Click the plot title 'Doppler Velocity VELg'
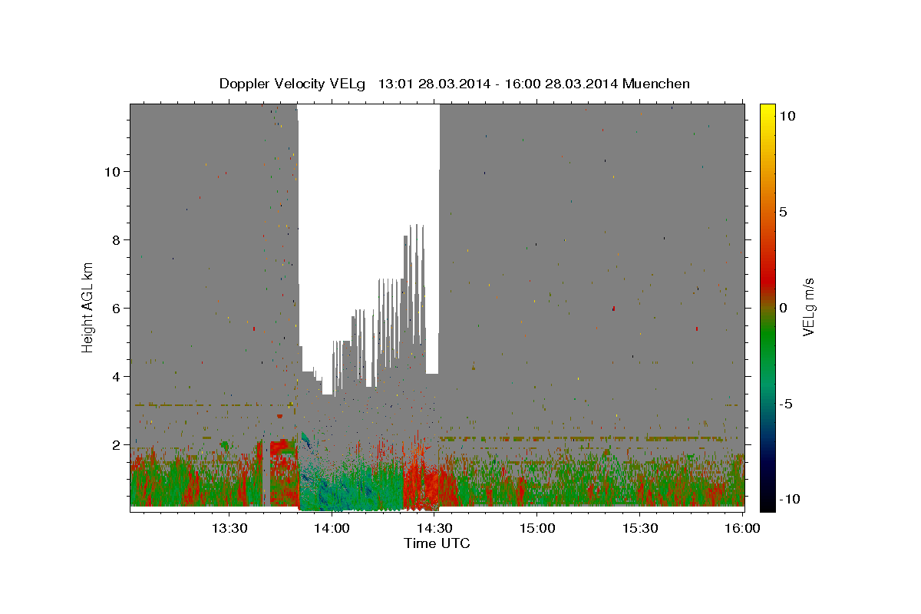The height and width of the screenshot is (614, 921). pyautogui.click(x=293, y=84)
